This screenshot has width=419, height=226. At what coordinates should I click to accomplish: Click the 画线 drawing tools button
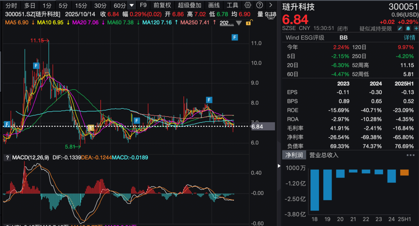tap(214, 5)
